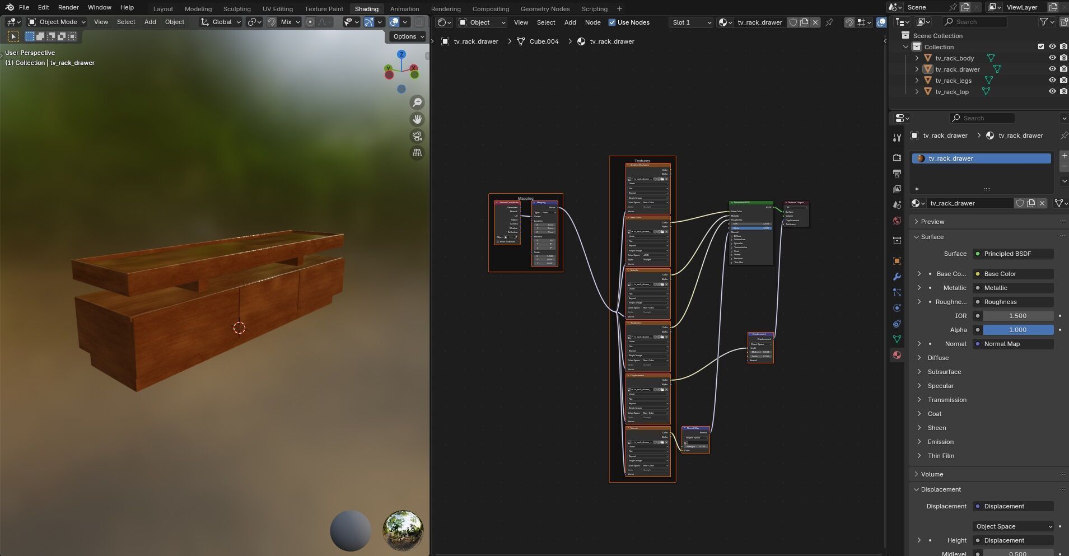Open the Particles properties tab
1069x556 pixels.
(897, 292)
